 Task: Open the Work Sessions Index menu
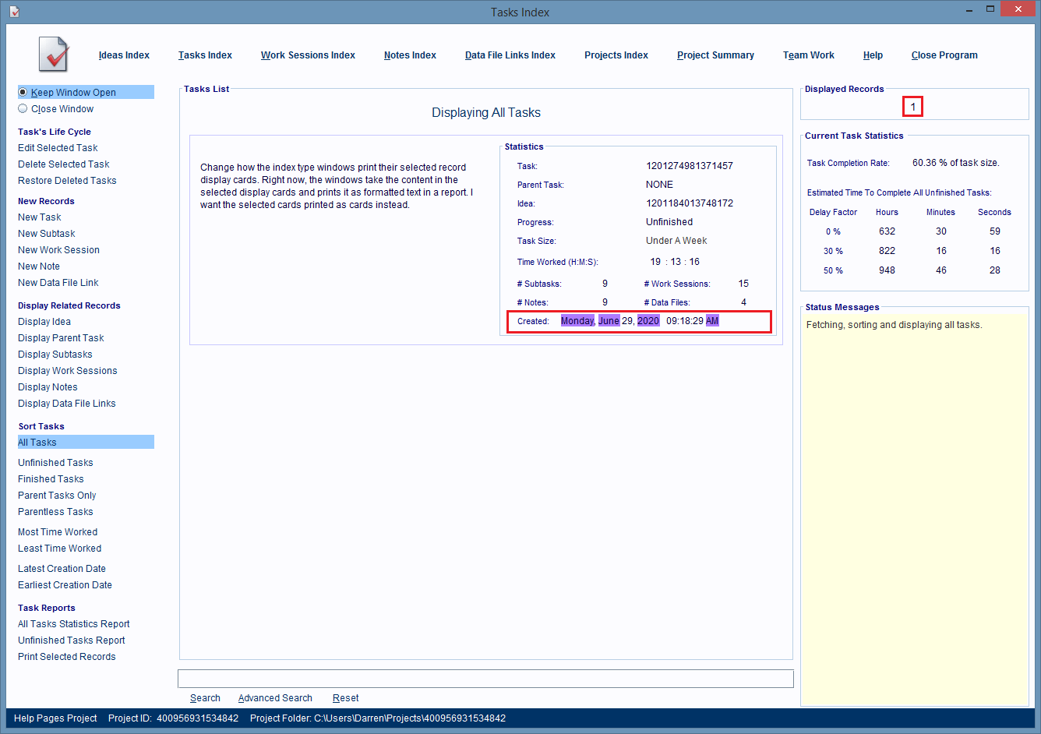click(x=308, y=55)
